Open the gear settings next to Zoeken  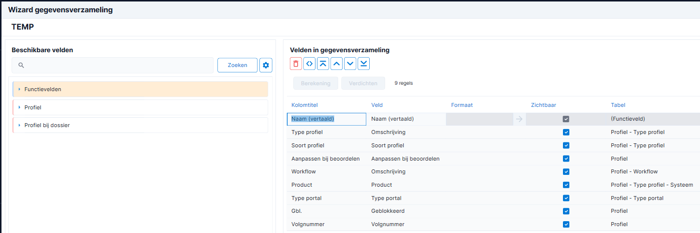[266, 65]
